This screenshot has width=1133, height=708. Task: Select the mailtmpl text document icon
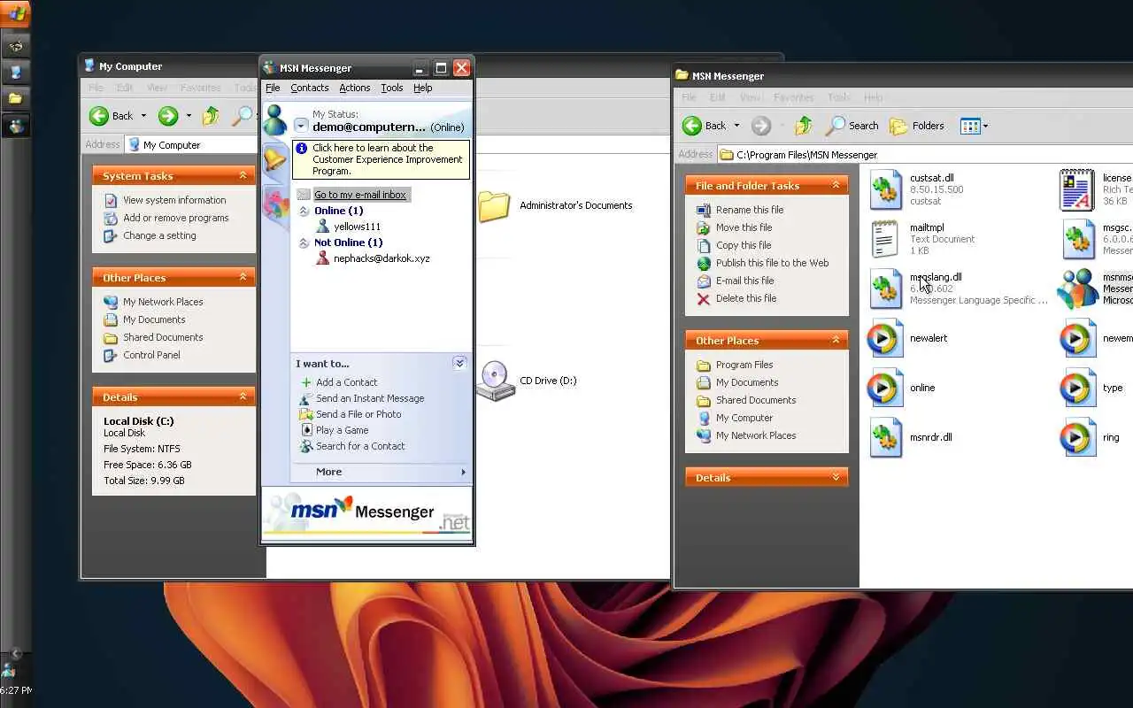(x=885, y=239)
